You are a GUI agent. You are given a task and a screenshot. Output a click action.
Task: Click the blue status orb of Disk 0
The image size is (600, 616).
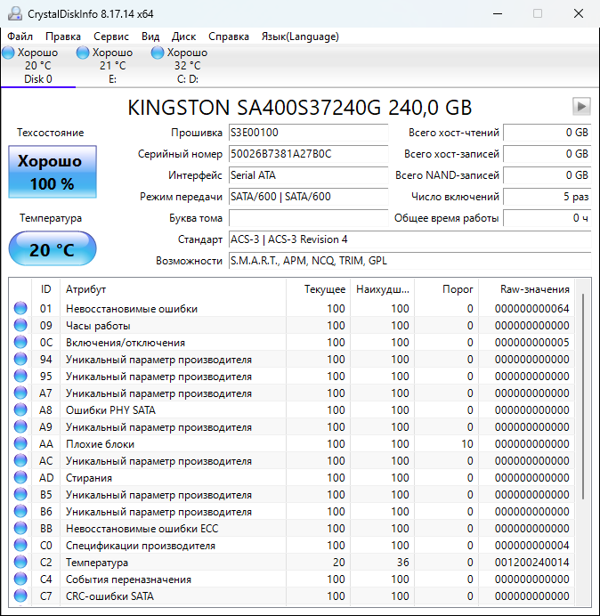(8, 53)
